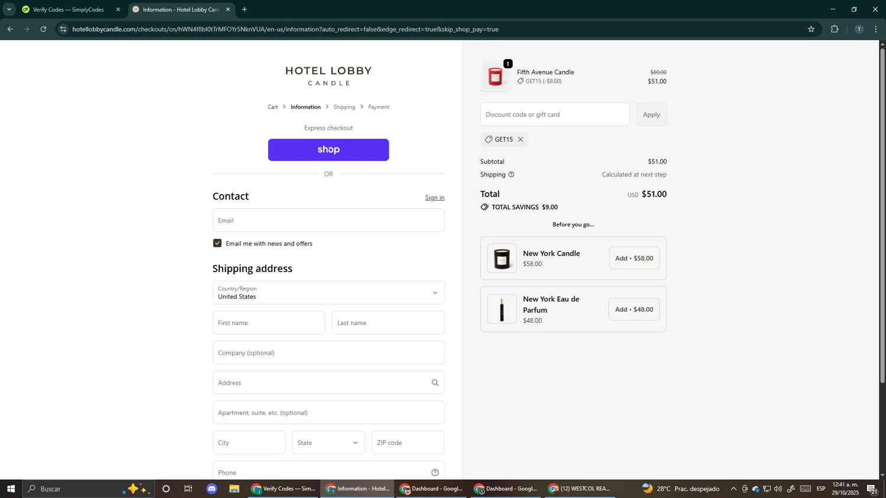This screenshot has width=886, height=498.
Task: Click the Hotel Lobby Candle logo
Action: [328, 76]
